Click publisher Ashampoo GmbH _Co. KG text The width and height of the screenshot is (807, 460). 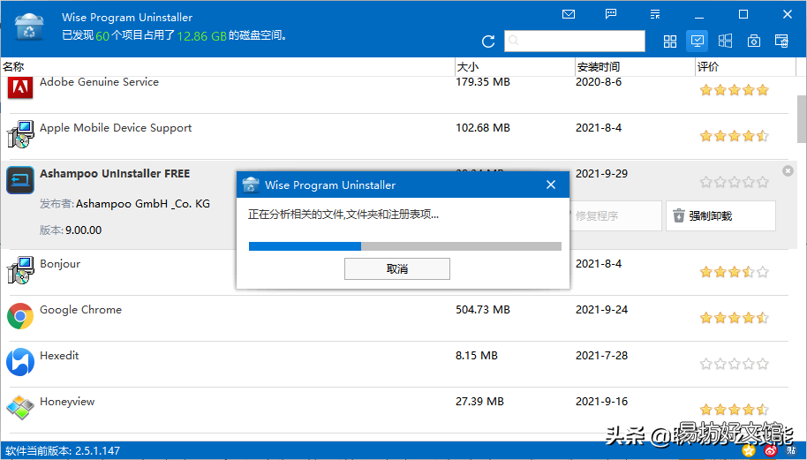click(x=143, y=204)
